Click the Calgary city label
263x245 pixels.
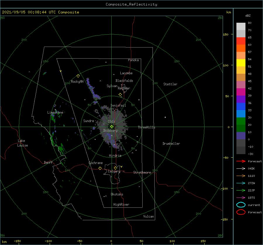coord(114,171)
